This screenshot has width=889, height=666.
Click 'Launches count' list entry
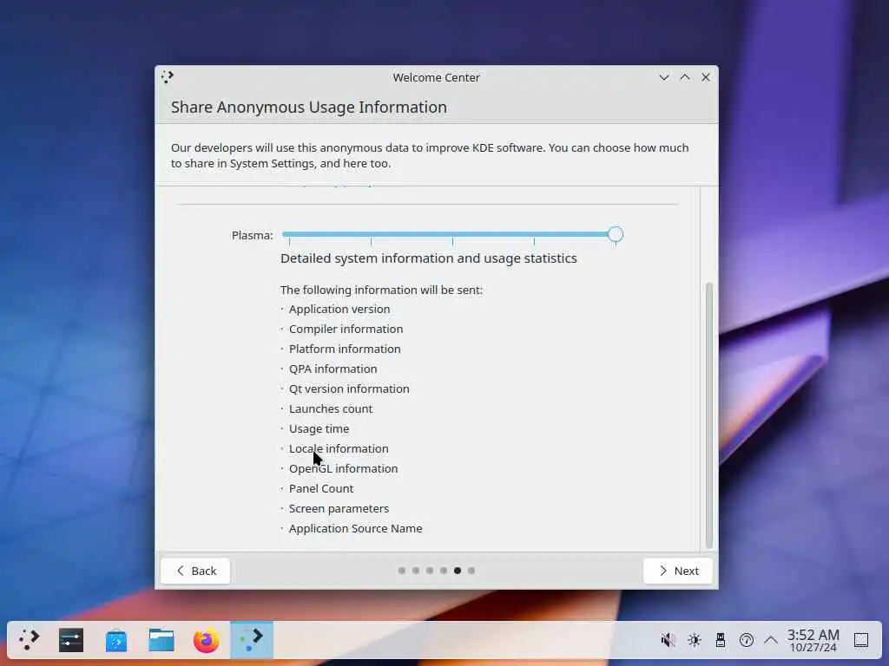[x=331, y=409]
